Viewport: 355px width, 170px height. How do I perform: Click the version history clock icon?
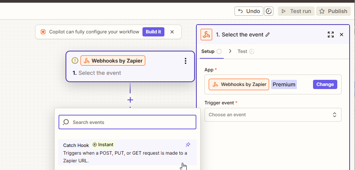(269, 11)
